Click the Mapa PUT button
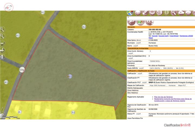Image resolution: width=195 pixels, height=130 pixels. (182, 86)
